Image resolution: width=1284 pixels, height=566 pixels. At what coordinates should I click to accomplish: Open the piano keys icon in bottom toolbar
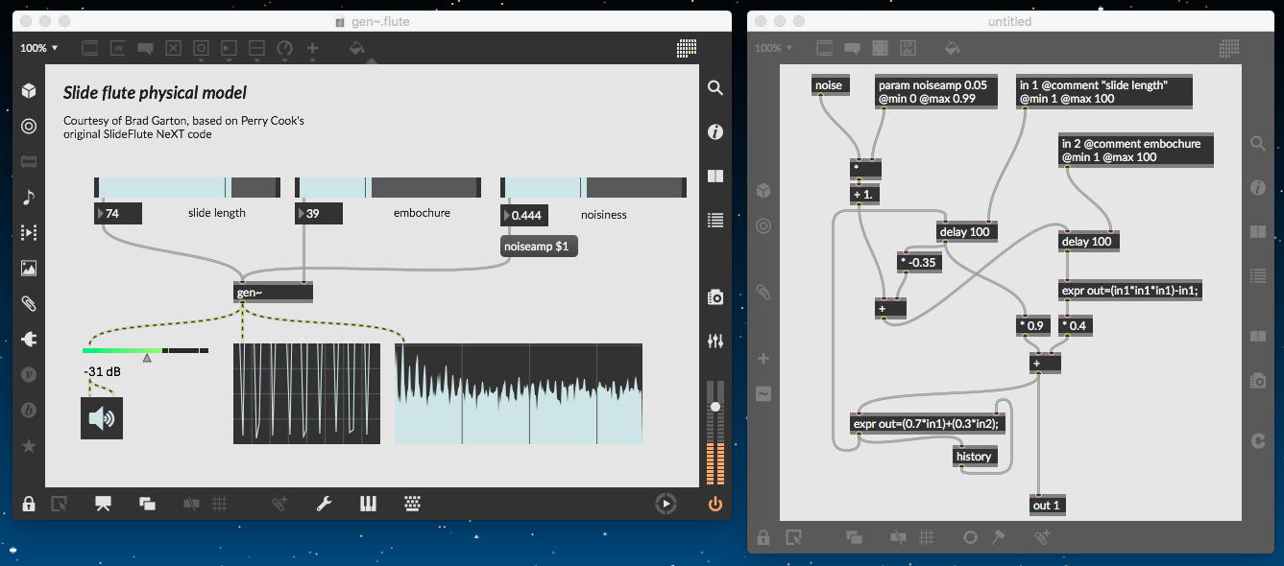click(x=368, y=504)
